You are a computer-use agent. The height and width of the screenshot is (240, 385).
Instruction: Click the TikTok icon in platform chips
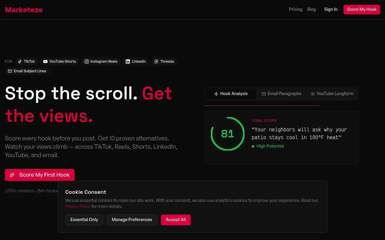click(x=20, y=61)
